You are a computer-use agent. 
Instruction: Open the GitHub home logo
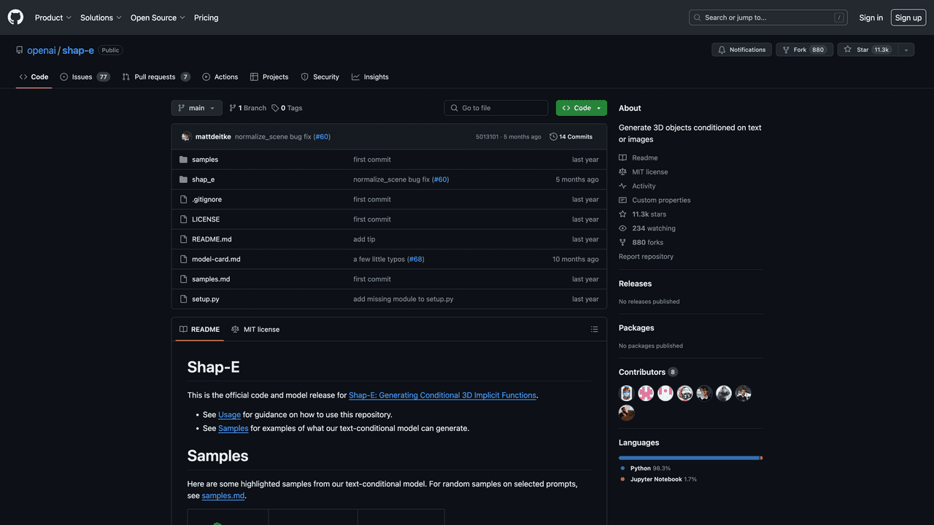click(15, 17)
